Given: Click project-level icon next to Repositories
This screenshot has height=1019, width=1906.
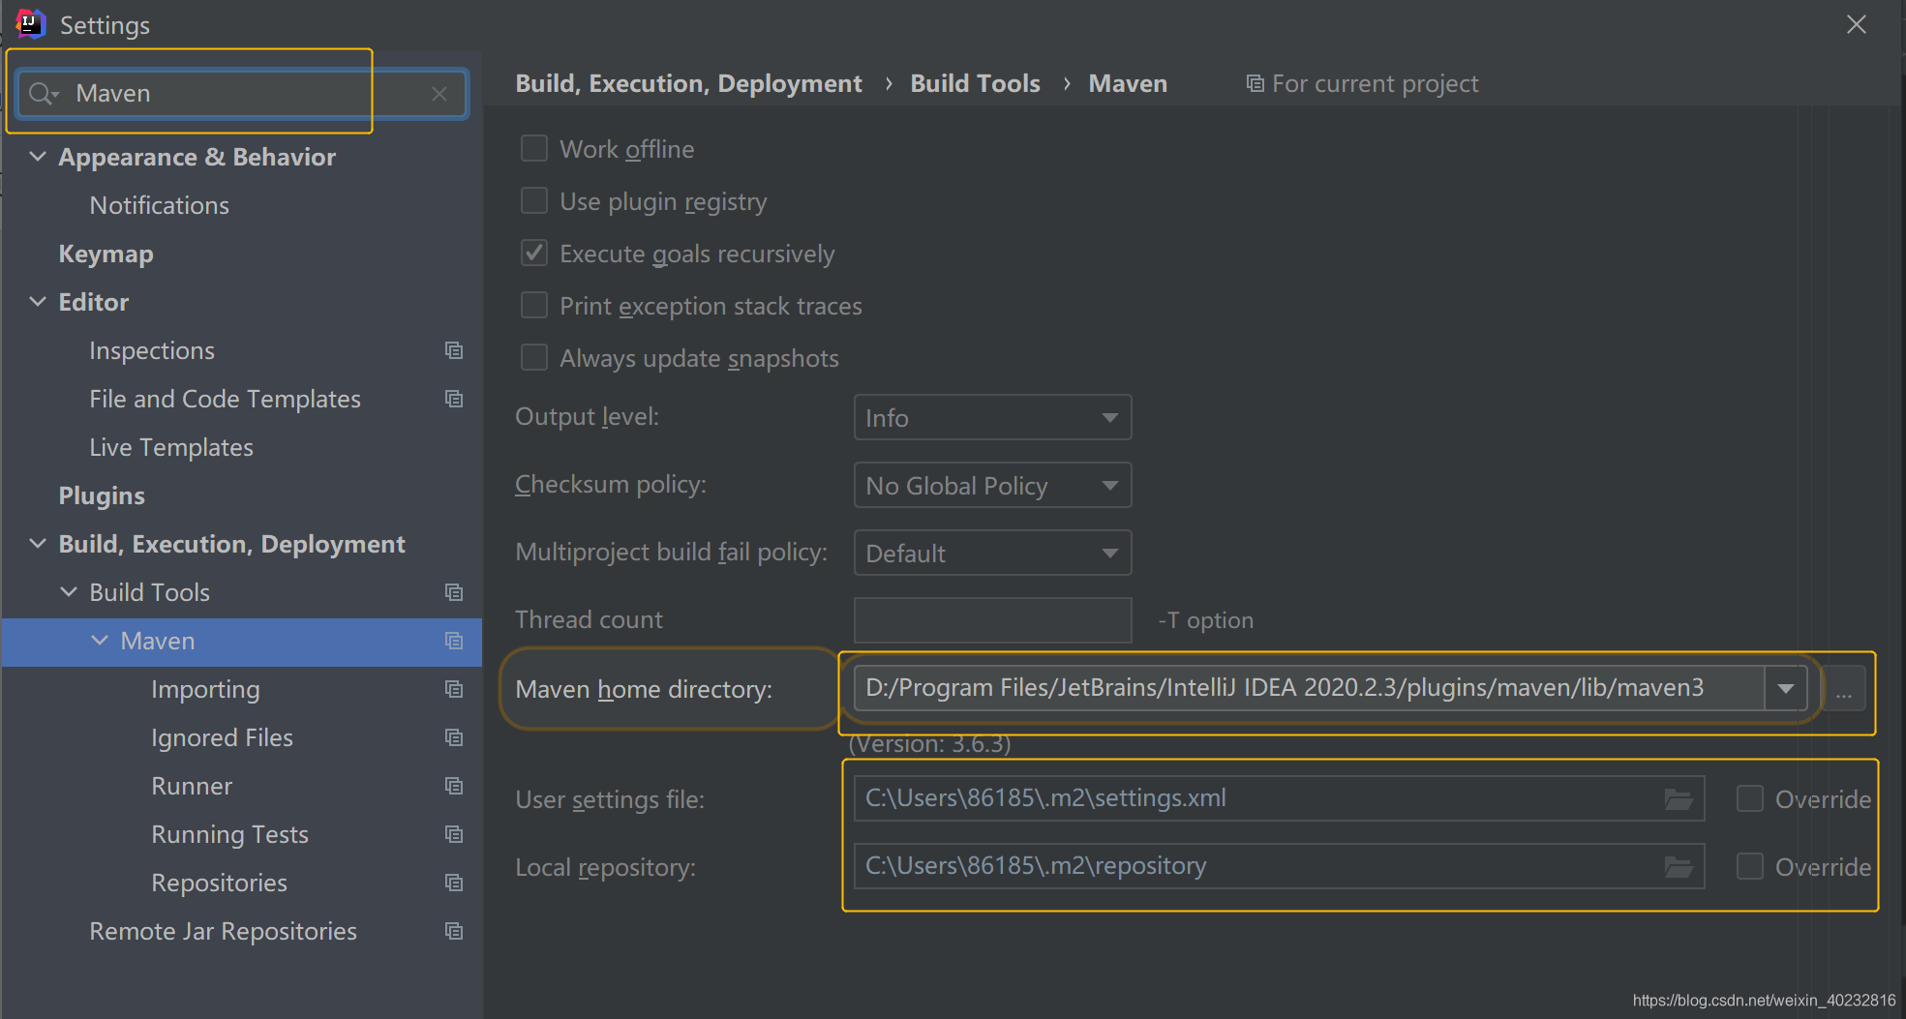Looking at the screenshot, I should [x=454, y=883].
